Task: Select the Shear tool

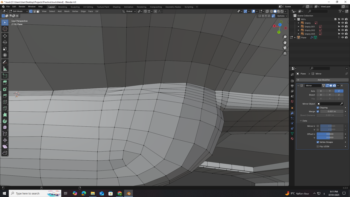Action: (5, 147)
